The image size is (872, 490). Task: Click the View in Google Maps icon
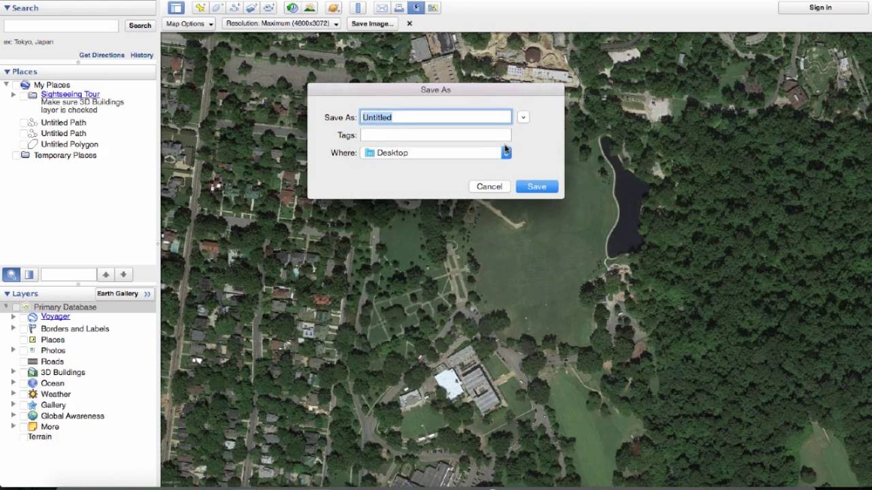click(433, 8)
